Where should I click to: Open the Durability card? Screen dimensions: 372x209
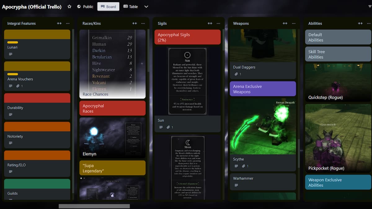(37, 107)
